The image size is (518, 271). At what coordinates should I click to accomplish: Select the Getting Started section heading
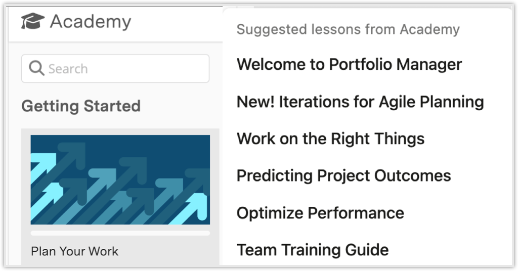(x=81, y=106)
